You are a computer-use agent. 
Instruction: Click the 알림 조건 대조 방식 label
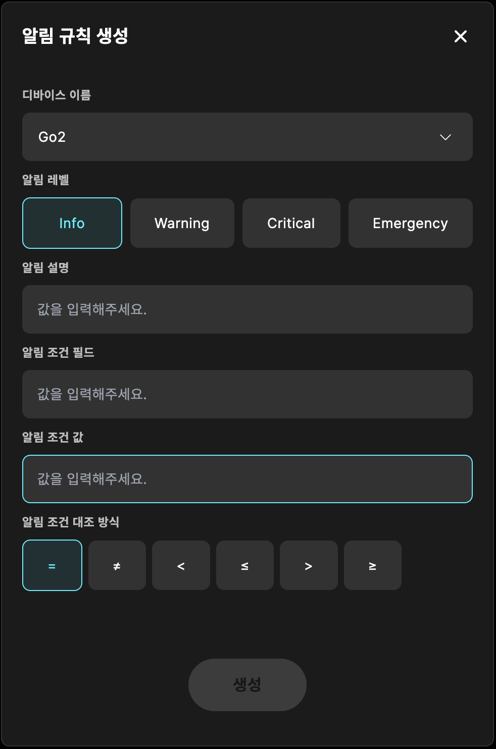pyautogui.click(x=71, y=523)
